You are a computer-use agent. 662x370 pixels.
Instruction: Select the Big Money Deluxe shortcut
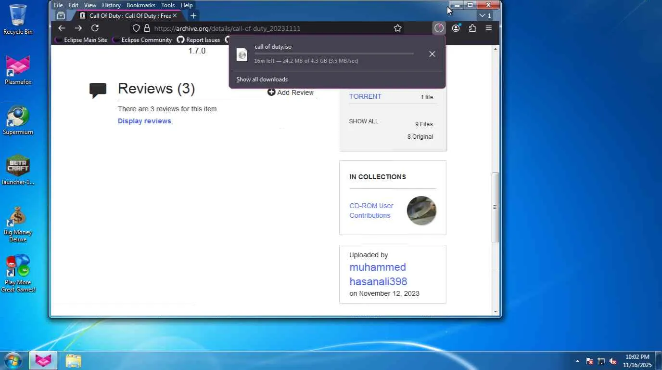coord(18,224)
